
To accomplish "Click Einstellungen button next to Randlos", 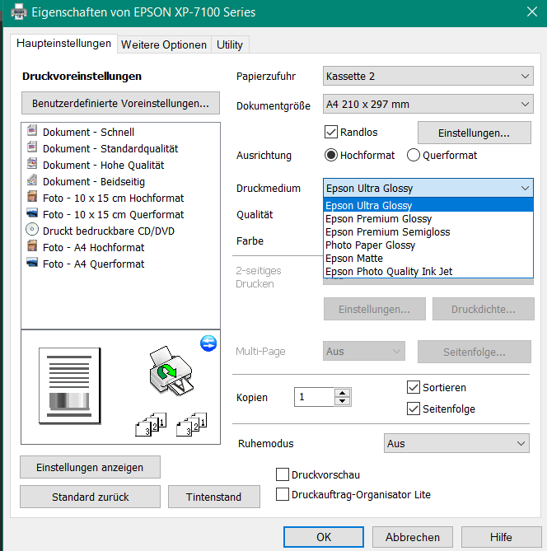I will [x=474, y=133].
